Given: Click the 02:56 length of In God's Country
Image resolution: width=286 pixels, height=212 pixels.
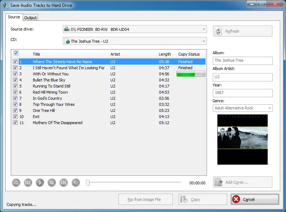Looking at the screenshot, I should coord(164,98).
